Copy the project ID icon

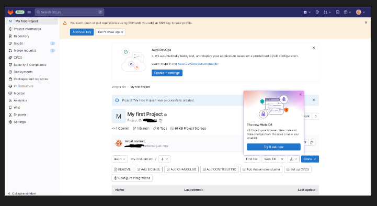[x=161, y=120]
